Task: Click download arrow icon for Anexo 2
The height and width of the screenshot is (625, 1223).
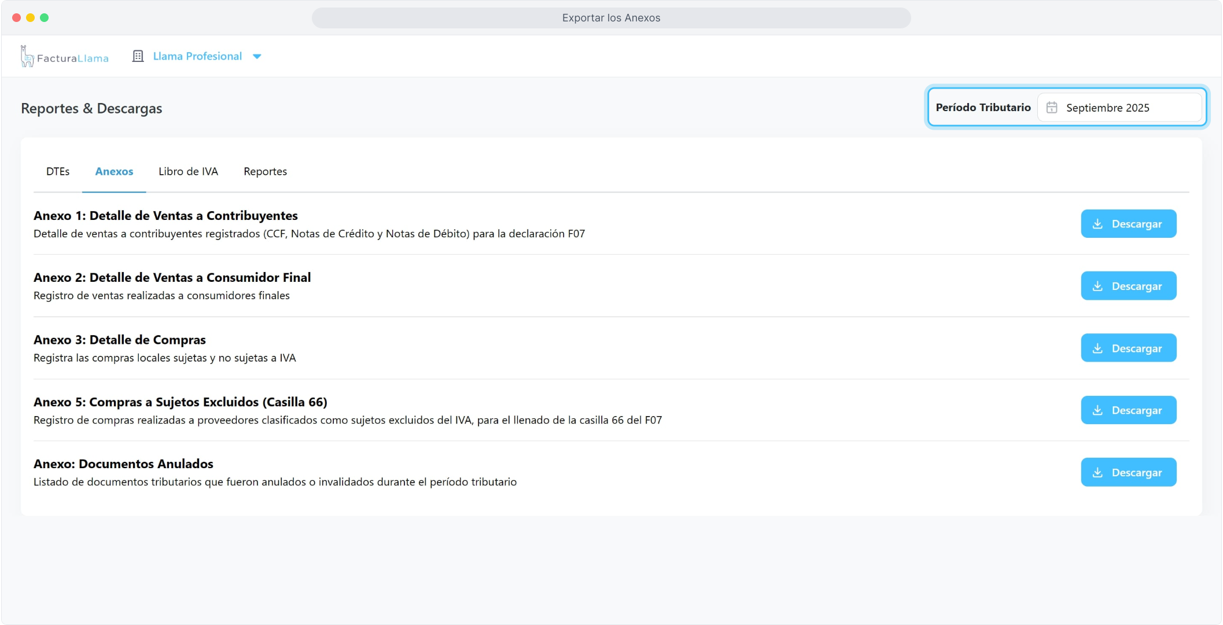Action: click(1097, 286)
